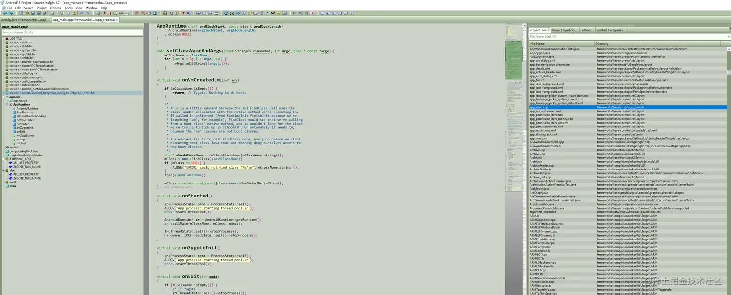Select LOG_TAG in symbol tree
Image resolution: width=731 pixels, height=295 pixels.
15,39
